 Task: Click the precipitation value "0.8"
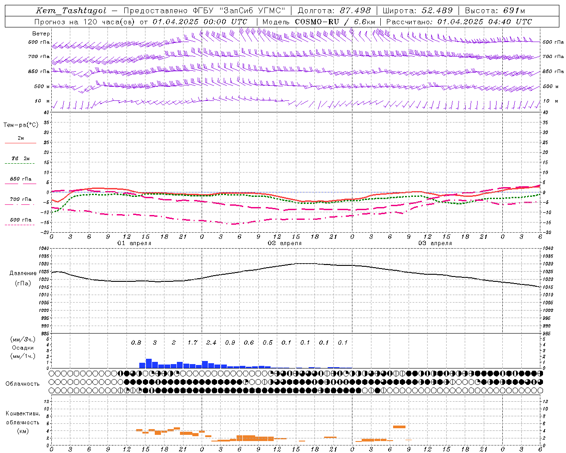coord(136,343)
